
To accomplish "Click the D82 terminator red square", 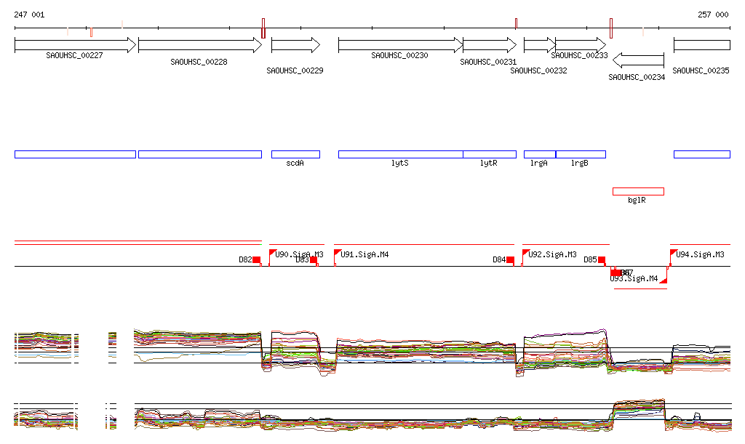I will [257, 259].
